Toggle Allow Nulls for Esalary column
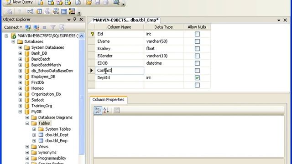 tap(197, 49)
